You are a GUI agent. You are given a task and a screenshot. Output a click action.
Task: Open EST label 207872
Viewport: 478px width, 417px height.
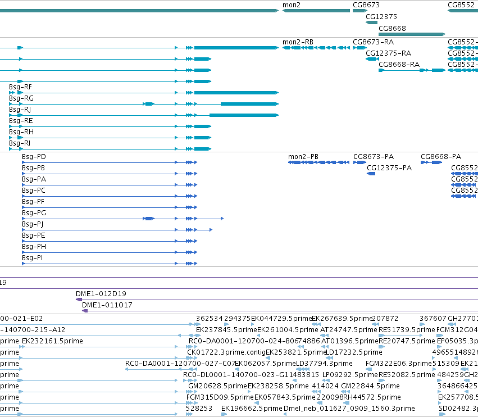[x=385, y=319]
